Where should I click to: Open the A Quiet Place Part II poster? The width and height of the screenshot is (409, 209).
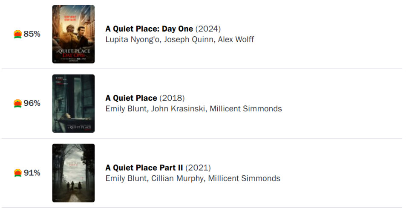(x=74, y=173)
